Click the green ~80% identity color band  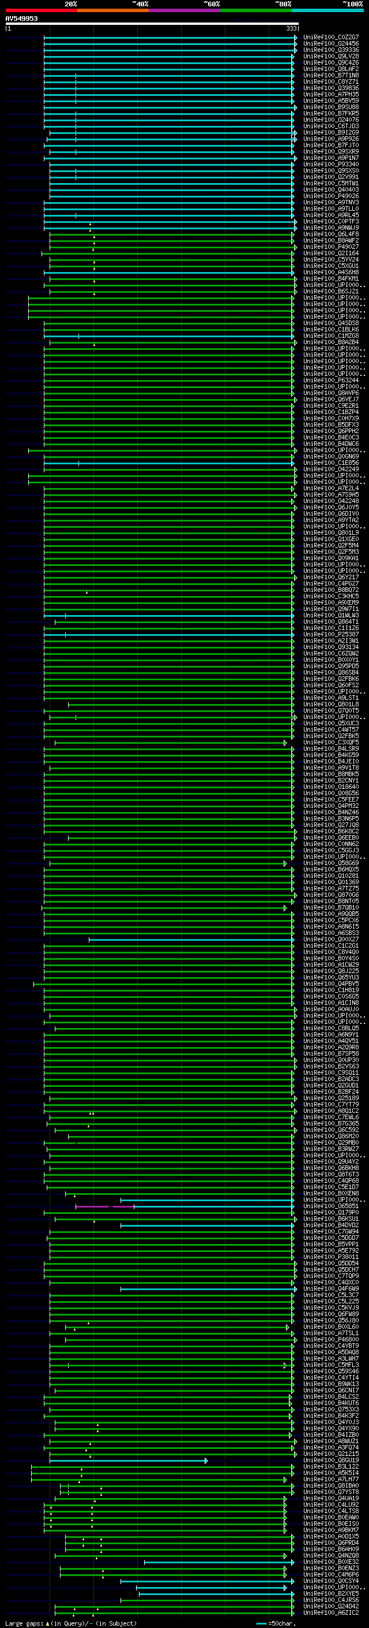coord(256,10)
